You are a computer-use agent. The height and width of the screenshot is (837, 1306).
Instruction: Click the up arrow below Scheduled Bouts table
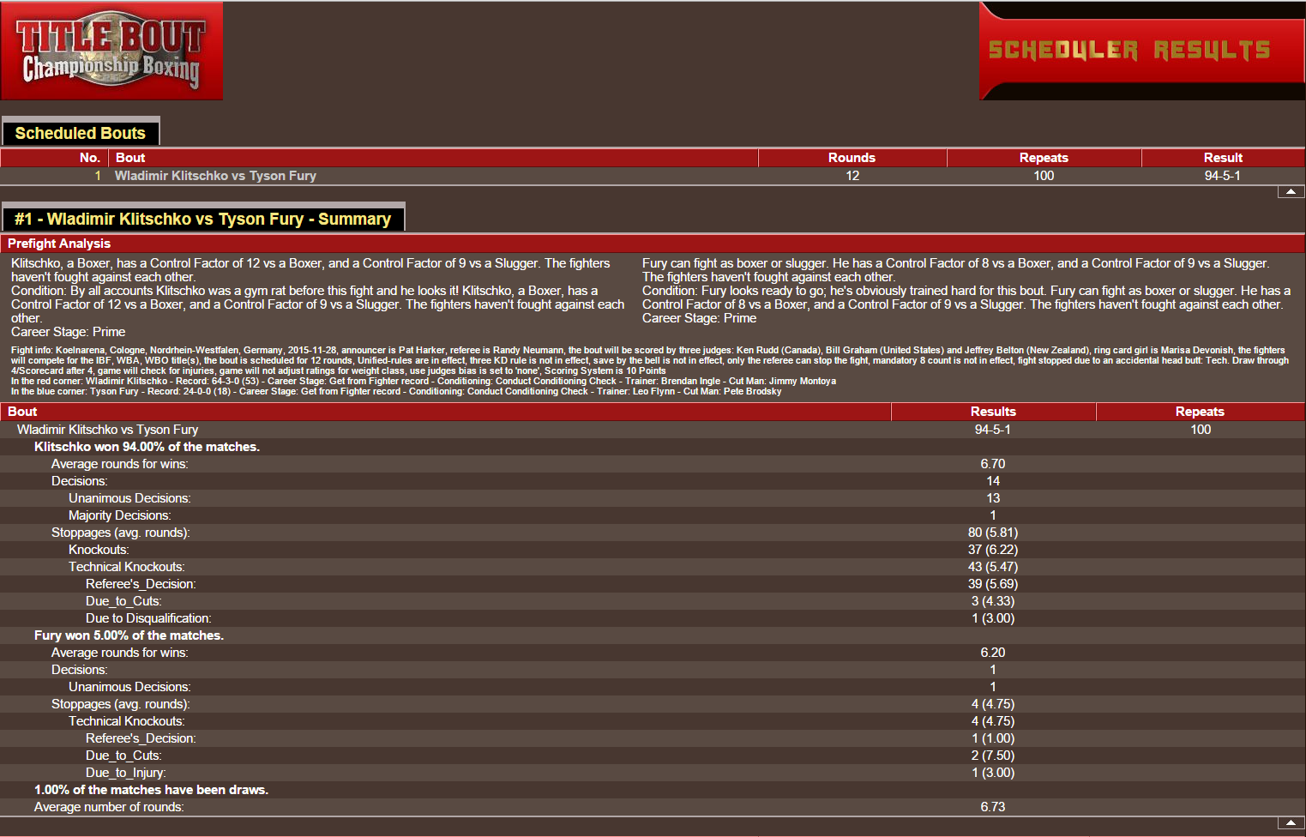click(x=1291, y=192)
